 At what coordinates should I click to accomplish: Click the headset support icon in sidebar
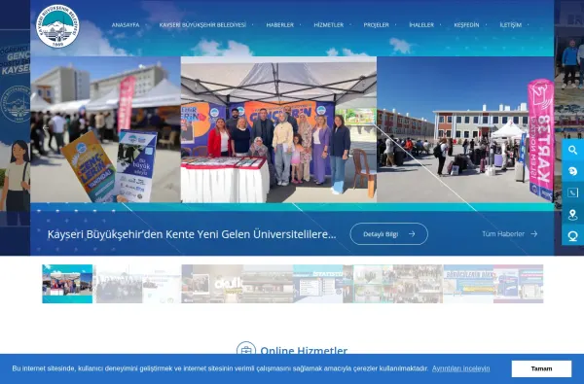click(572, 171)
